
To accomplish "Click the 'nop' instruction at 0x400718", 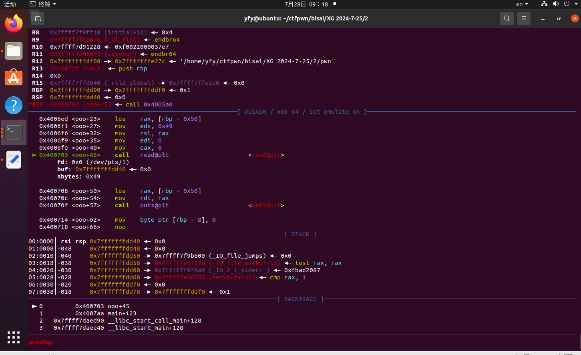I will 120,227.
